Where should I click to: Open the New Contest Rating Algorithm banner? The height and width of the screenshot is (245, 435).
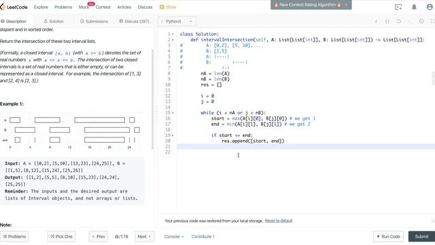307,5
